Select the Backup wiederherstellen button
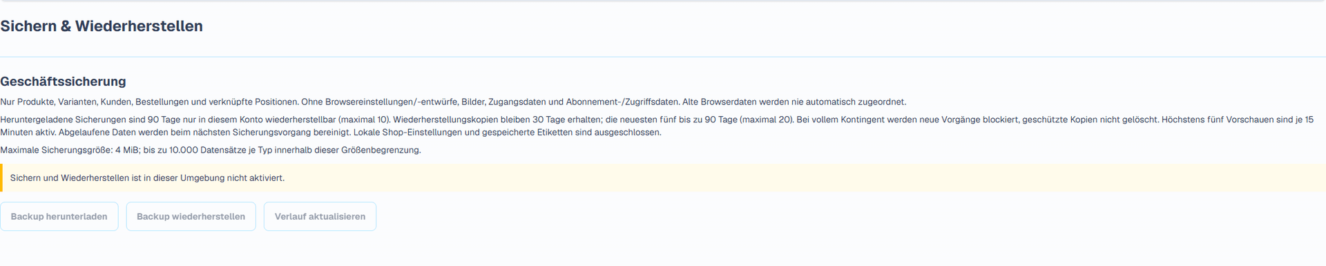This screenshot has width=1326, height=266. click(191, 216)
